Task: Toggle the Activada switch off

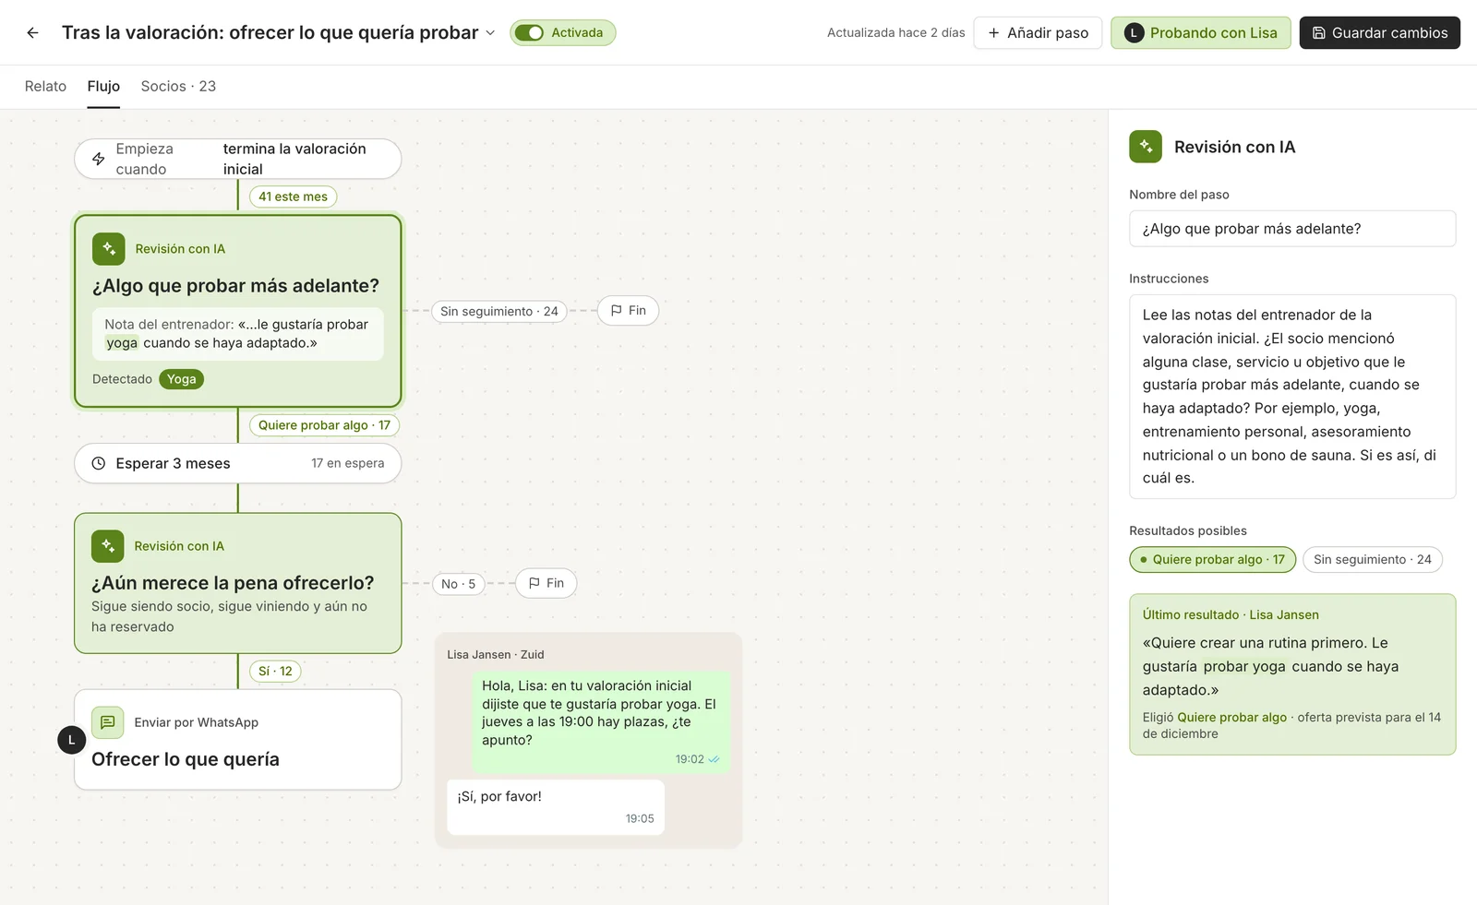Action: 529,32
